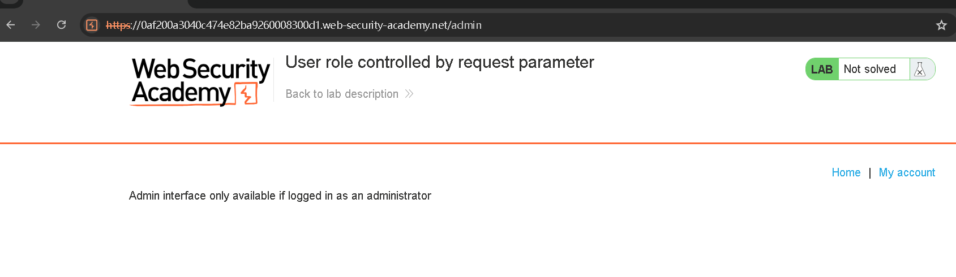Click the browser forward arrow
The height and width of the screenshot is (277, 956).
point(36,25)
